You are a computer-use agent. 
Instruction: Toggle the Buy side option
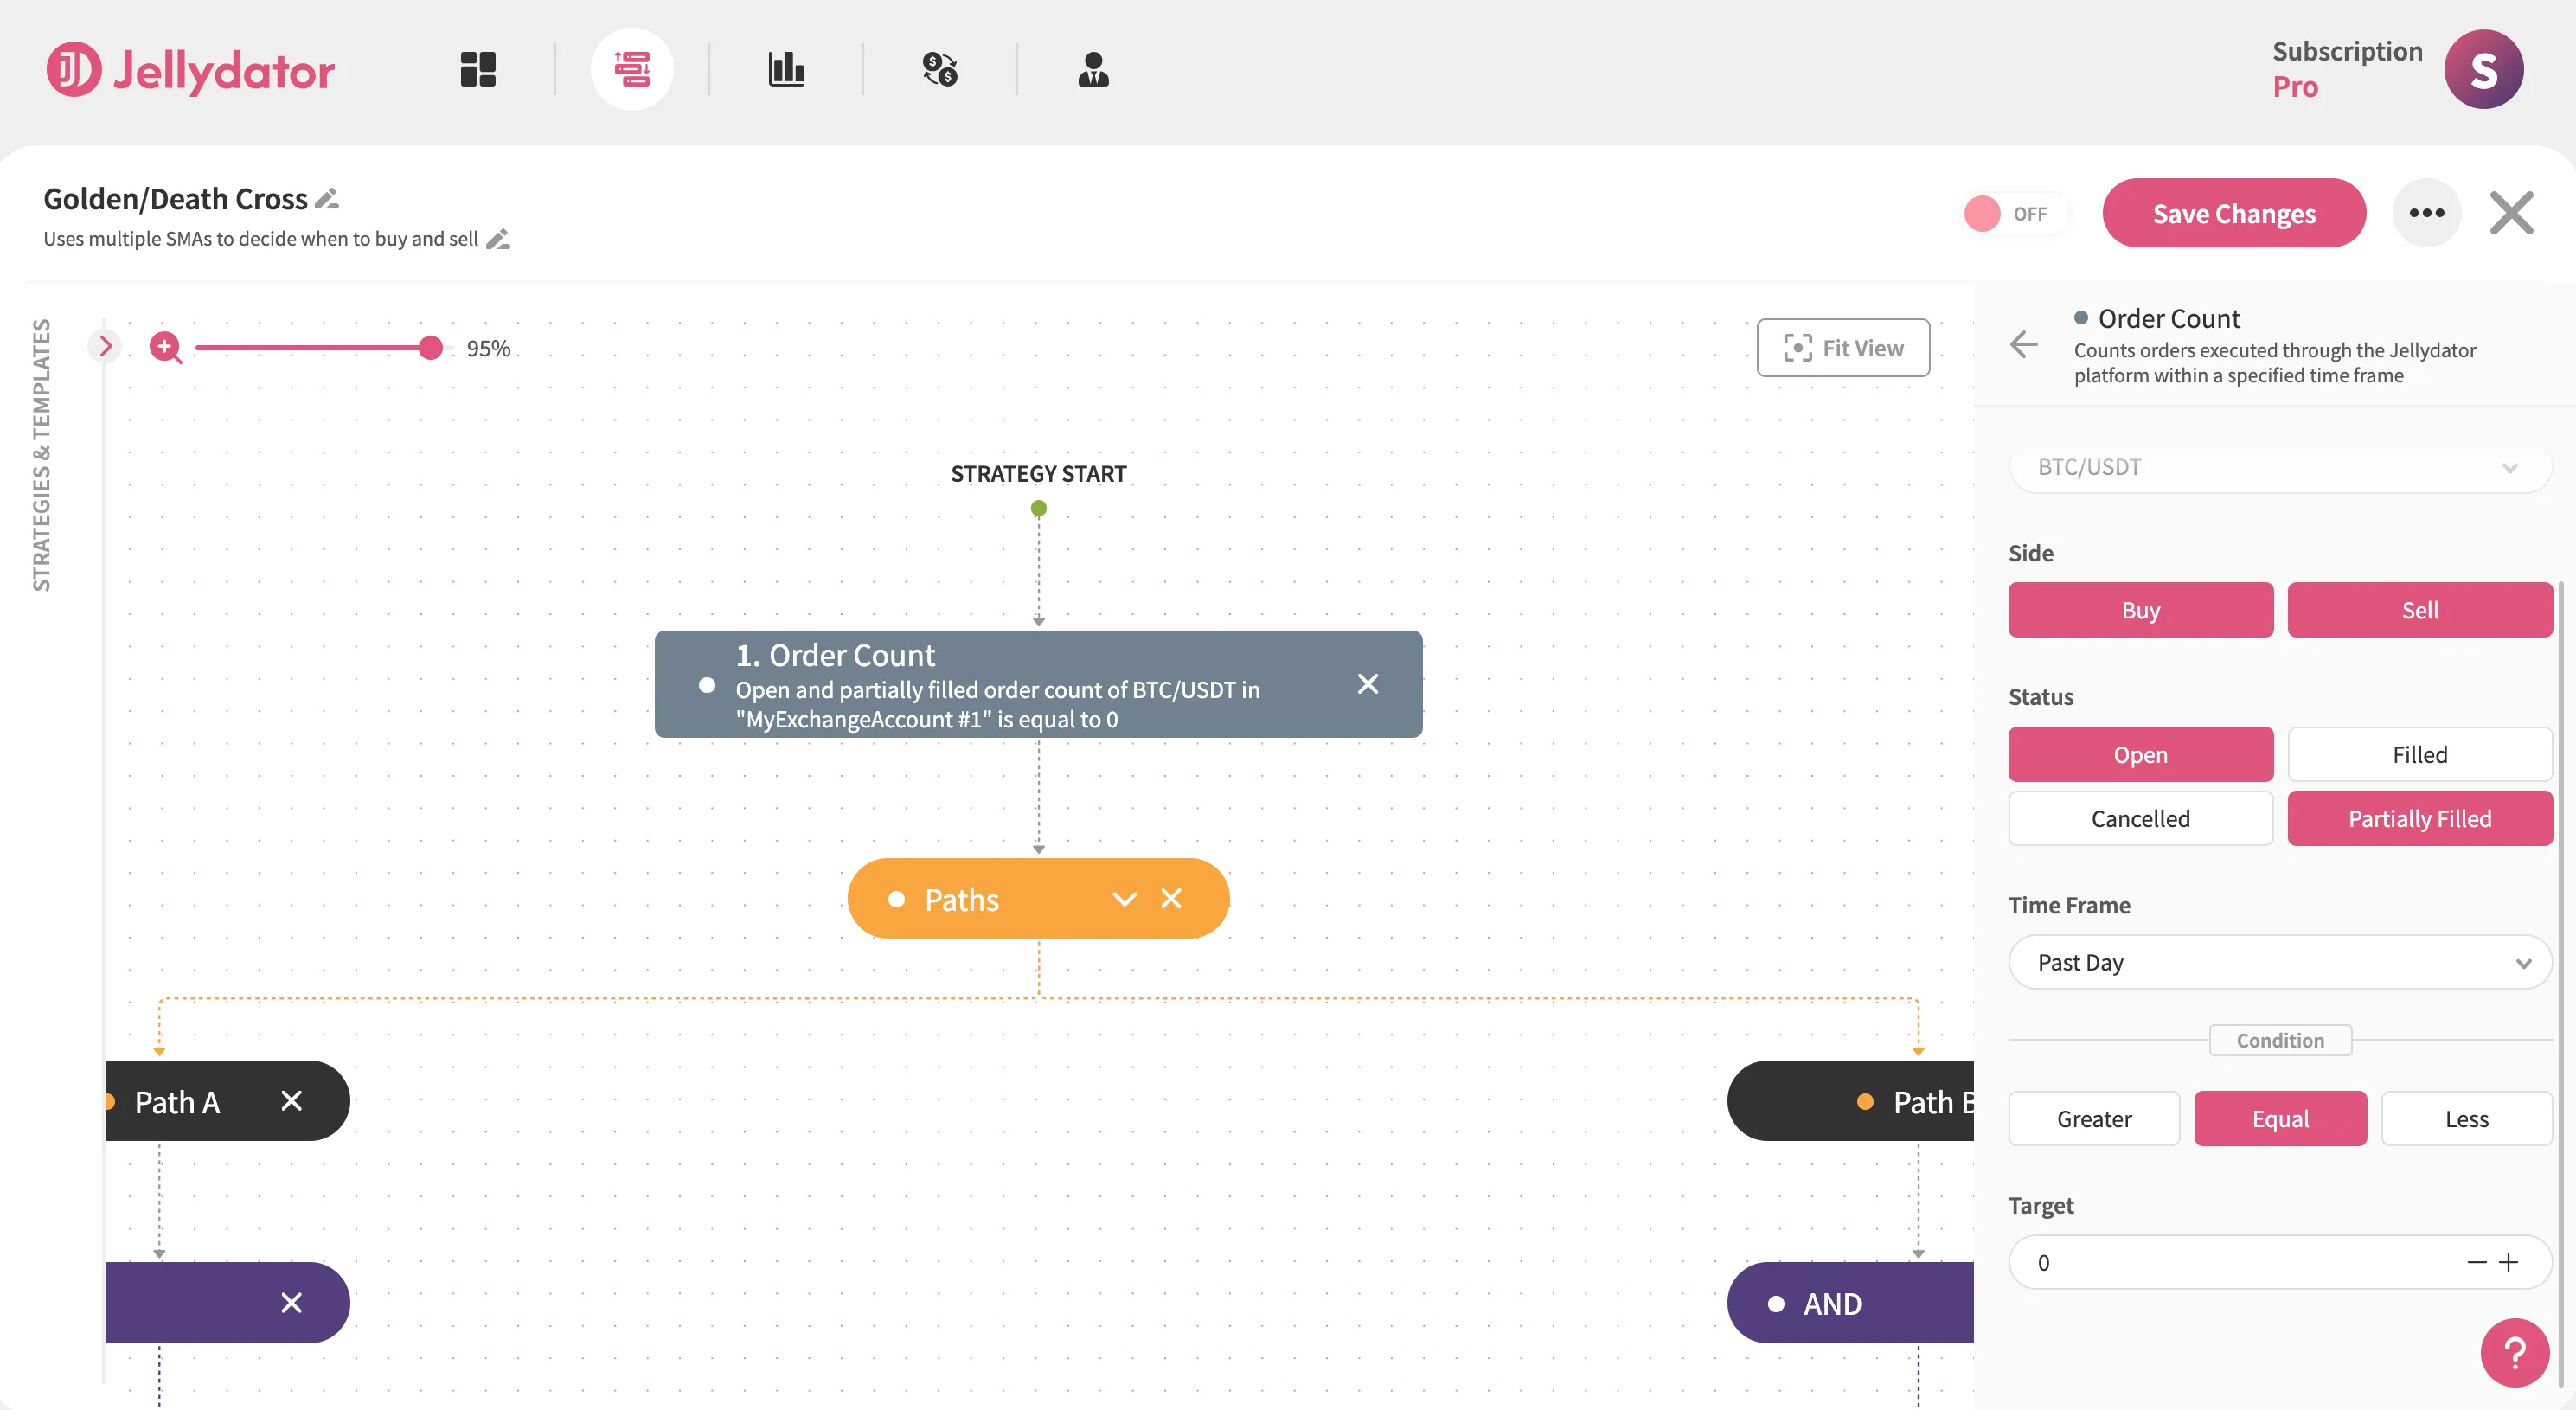coord(2140,610)
